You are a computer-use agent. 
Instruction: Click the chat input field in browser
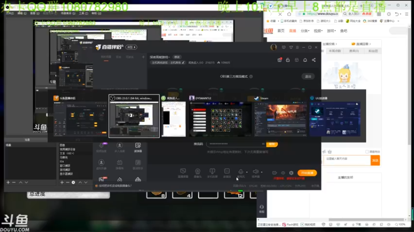pos(347,160)
